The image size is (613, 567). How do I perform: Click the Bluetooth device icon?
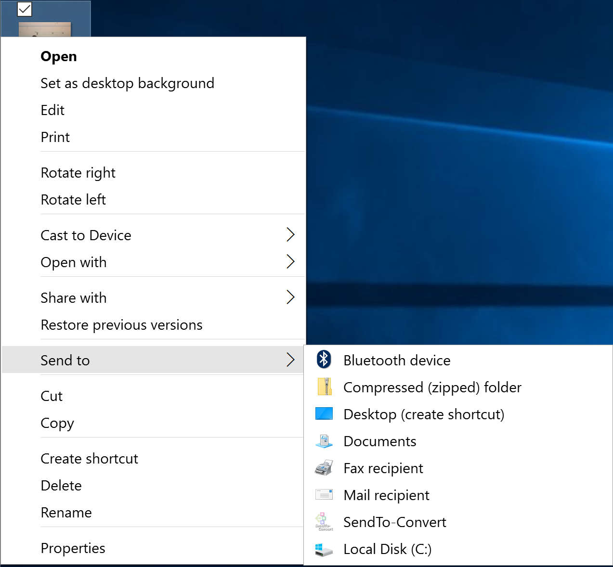[x=324, y=360]
